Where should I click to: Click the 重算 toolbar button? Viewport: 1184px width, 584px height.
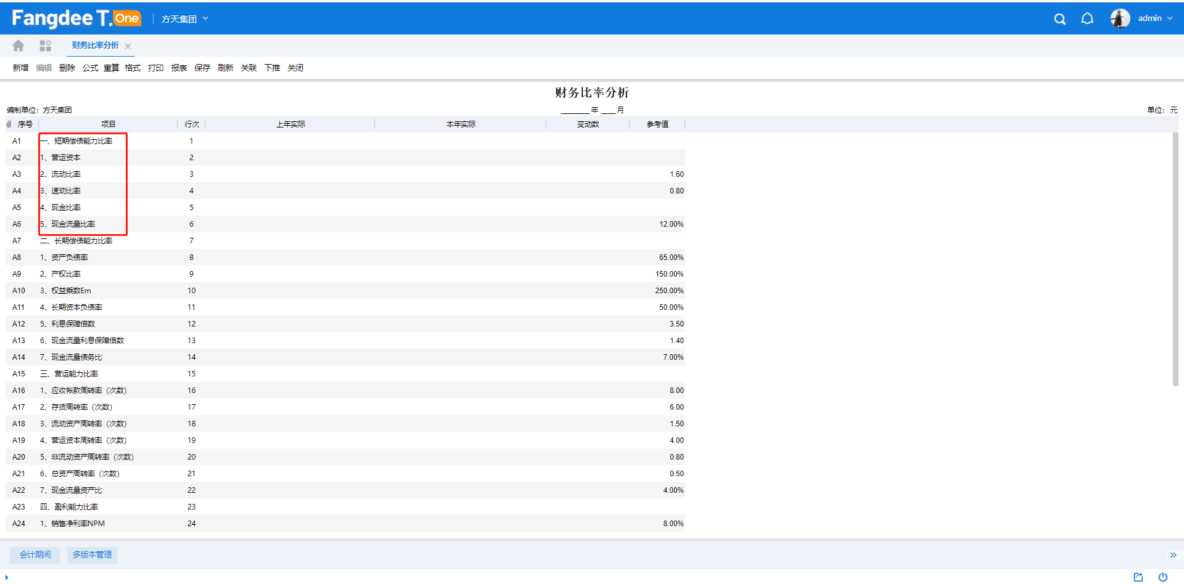coord(111,68)
